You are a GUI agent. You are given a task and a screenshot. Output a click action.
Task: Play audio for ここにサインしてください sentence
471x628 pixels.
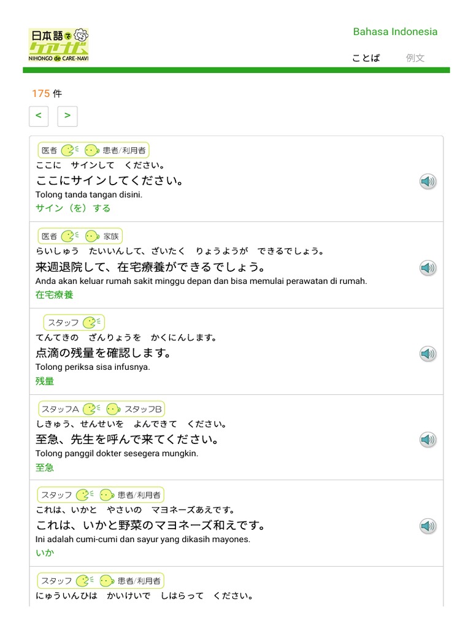pos(427,181)
